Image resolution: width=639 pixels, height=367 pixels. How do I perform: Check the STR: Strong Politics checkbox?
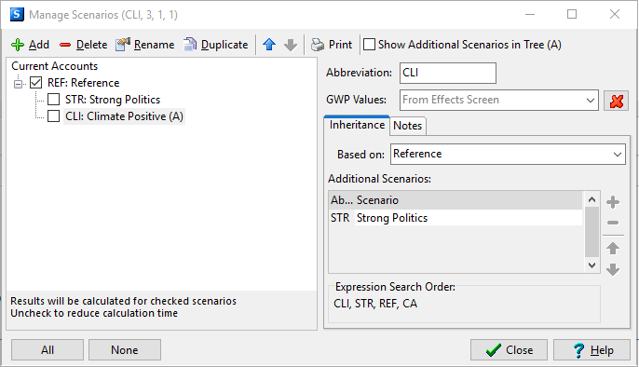coord(53,100)
